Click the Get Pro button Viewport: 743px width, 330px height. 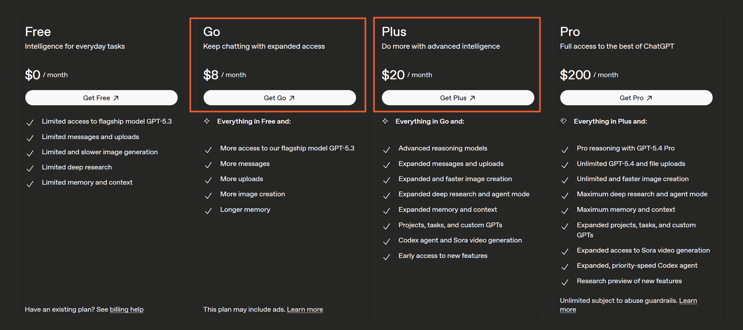636,98
